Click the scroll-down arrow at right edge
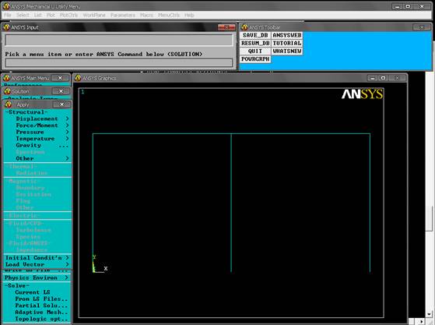This screenshot has width=435, height=325. coord(430,314)
